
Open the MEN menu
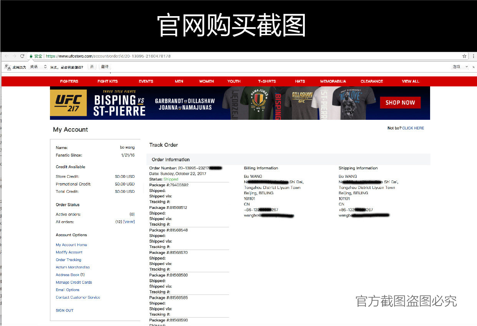[x=179, y=81]
